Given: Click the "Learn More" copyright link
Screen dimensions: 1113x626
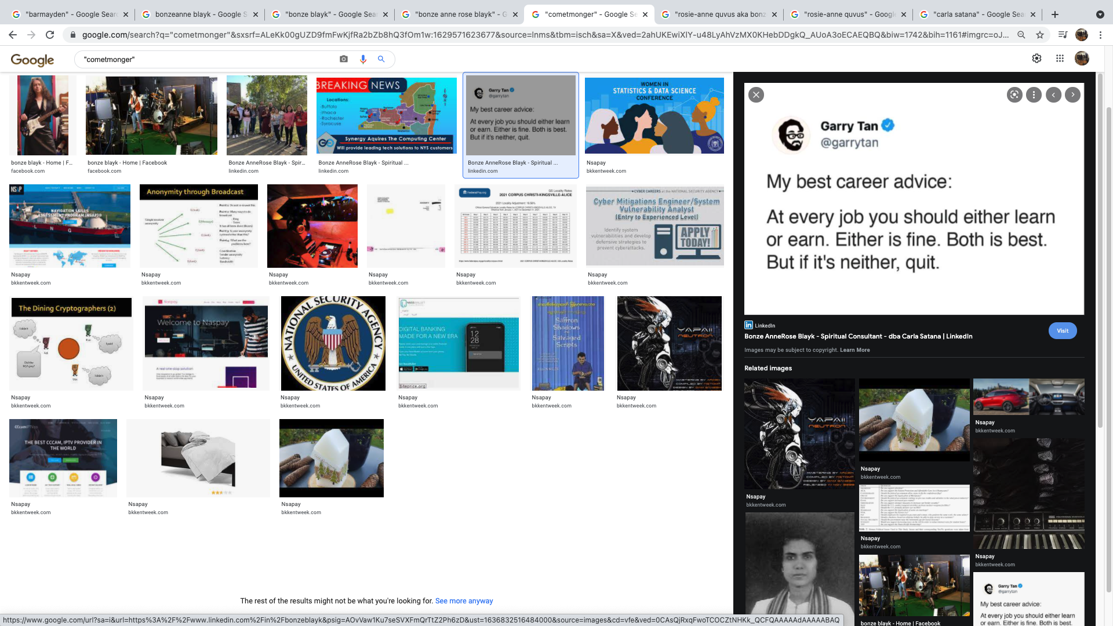Looking at the screenshot, I should (854, 350).
